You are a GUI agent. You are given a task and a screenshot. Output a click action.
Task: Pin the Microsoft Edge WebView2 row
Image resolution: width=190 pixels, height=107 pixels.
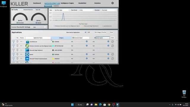click(x=18, y=50)
